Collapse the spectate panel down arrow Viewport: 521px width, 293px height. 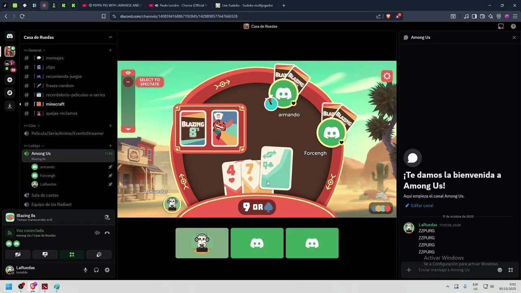pyautogui.click(x=128, y=129)
